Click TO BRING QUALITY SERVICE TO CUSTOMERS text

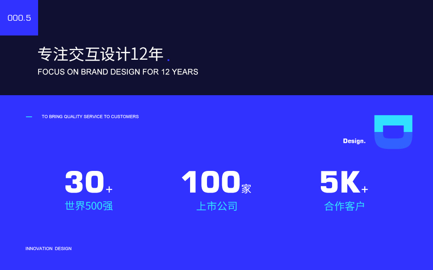click(90, 117)
